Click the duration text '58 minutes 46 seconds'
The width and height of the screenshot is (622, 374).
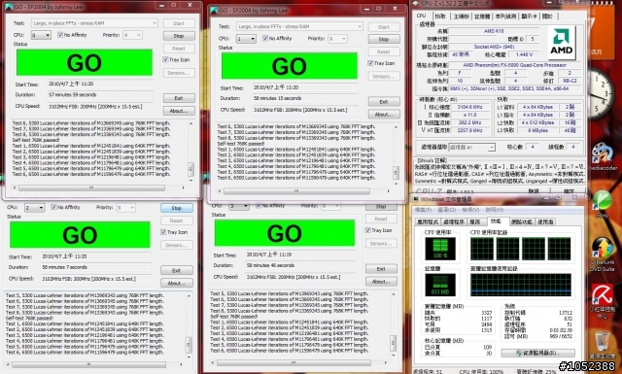tap(270, 265)
